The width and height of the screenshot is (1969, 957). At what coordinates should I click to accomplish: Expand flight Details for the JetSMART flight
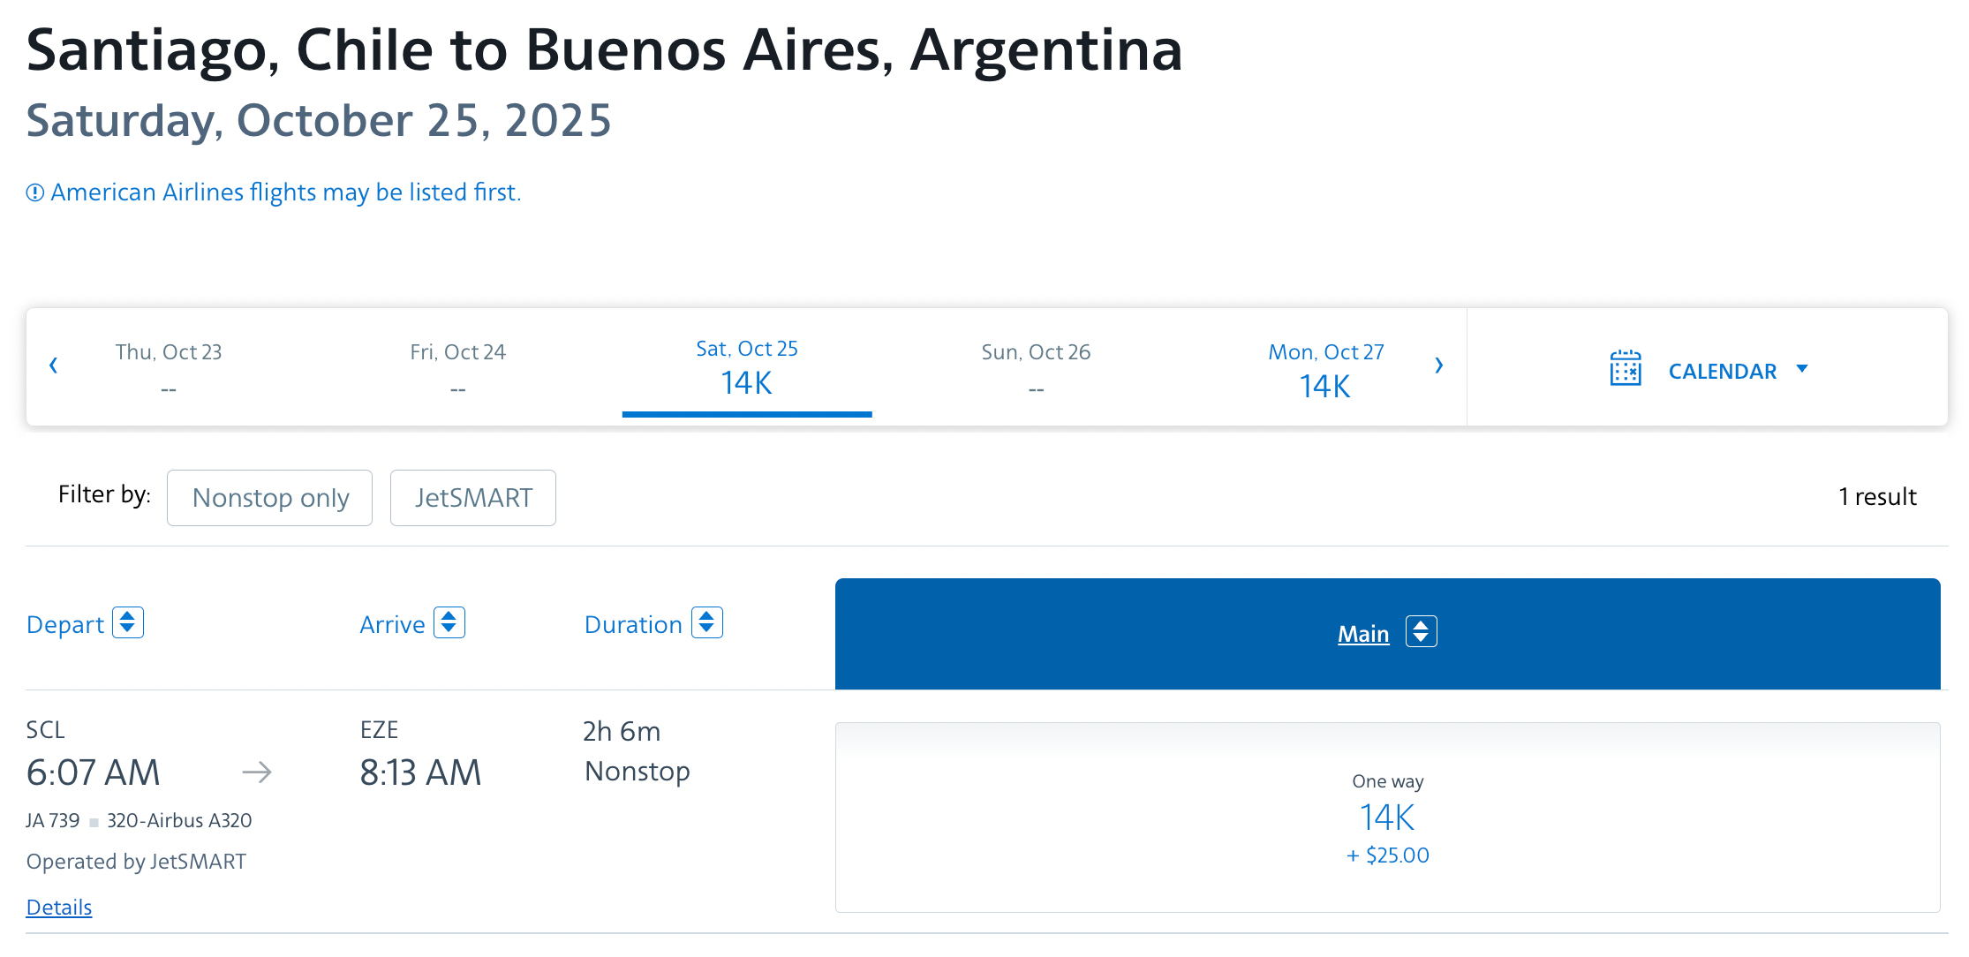[x=58, y=907]
